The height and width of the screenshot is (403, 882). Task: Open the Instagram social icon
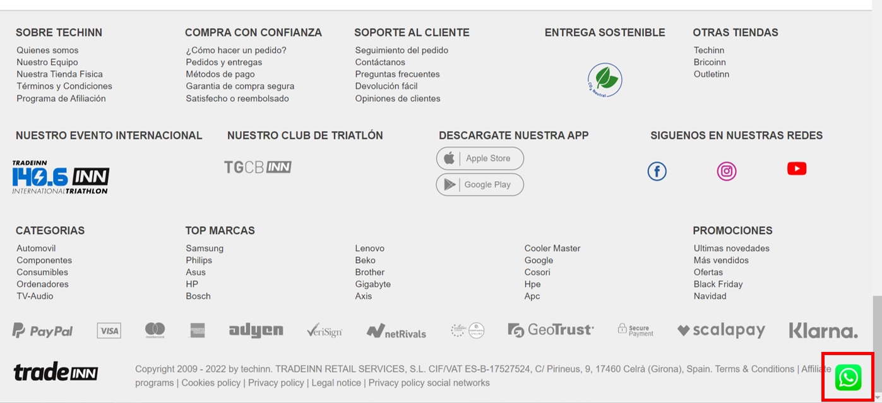(727, 170)
